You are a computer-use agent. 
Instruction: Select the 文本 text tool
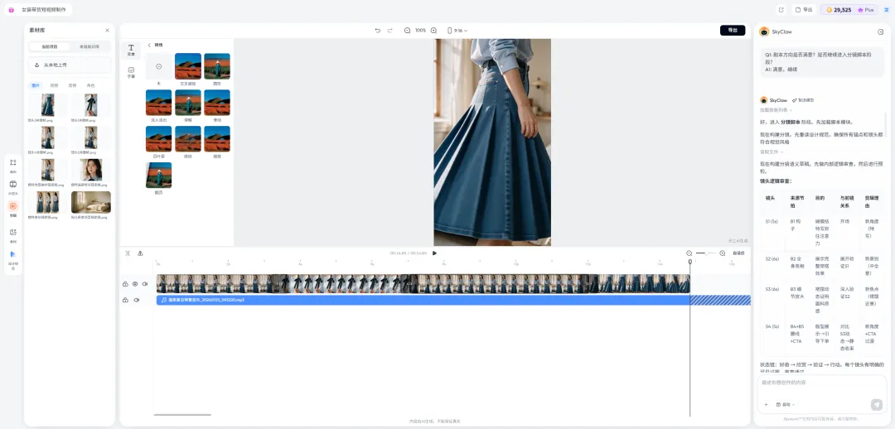click(x=131, y=51)
